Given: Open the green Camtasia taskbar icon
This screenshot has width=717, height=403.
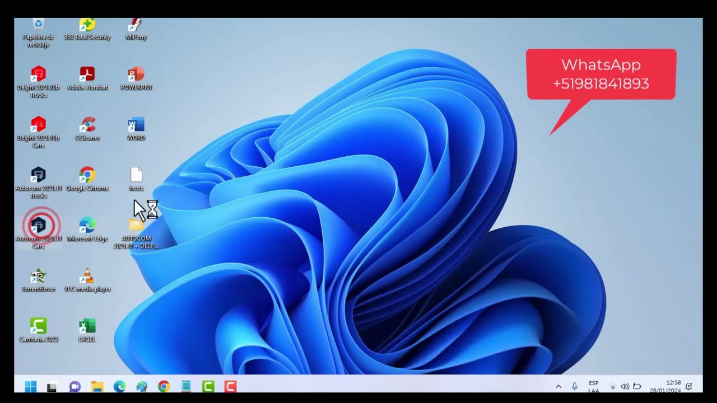Looking at the screenshot, I should tap(208, 387).
